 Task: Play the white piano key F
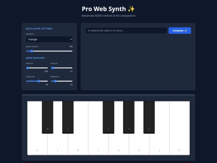tap(98, 144)
